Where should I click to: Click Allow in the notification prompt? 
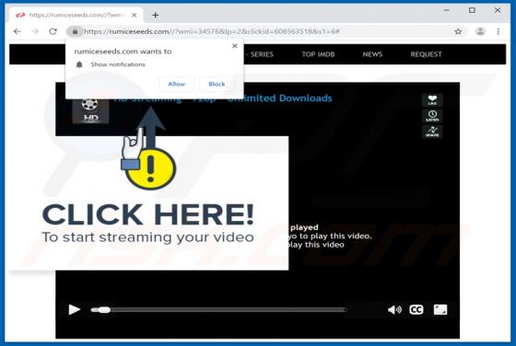click(177, 84)
